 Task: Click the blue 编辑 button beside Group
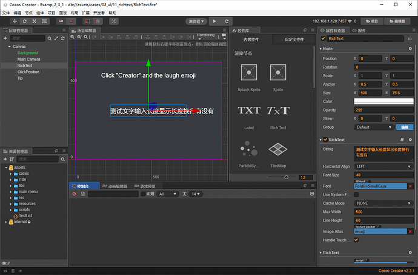click(404, 127)
